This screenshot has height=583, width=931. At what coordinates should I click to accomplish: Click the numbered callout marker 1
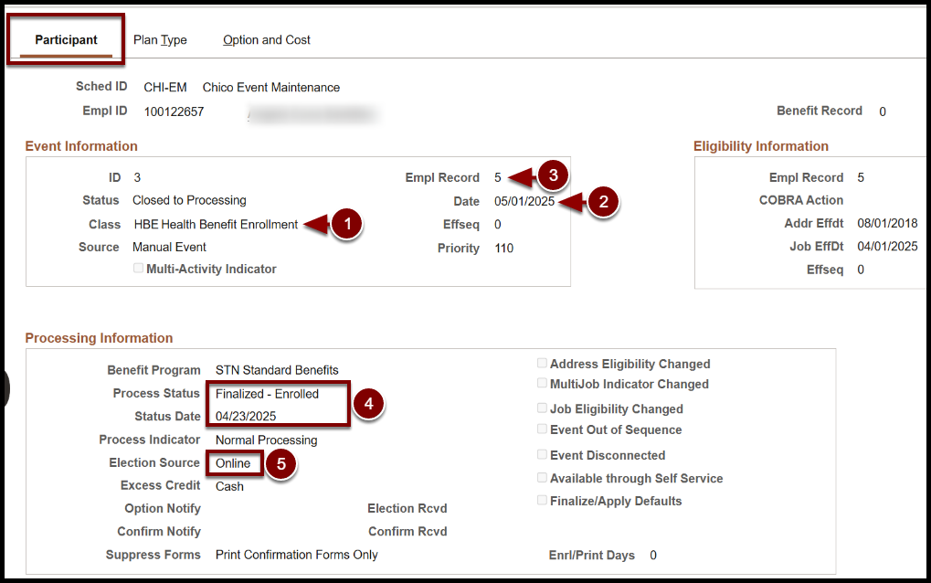346,224
